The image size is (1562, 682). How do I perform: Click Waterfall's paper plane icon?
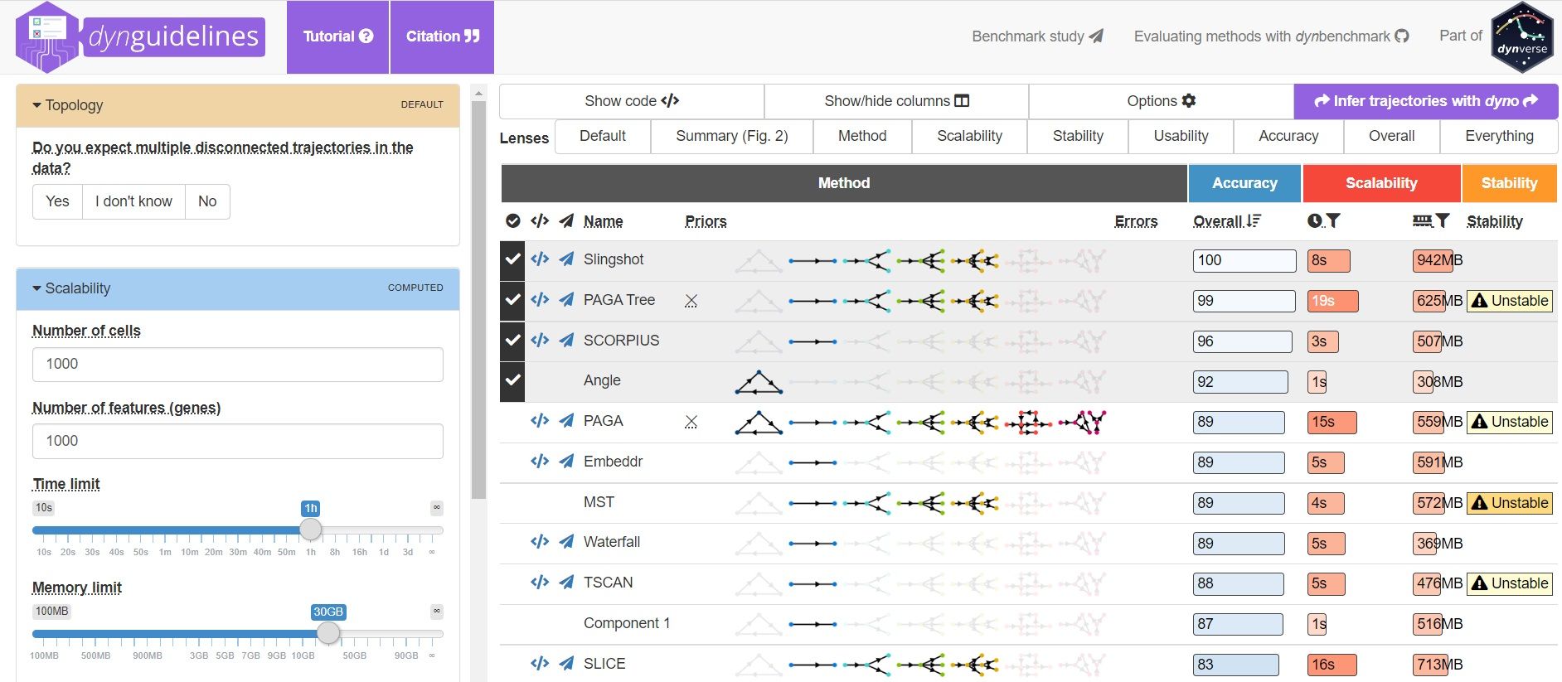click(x=566, y=541)
